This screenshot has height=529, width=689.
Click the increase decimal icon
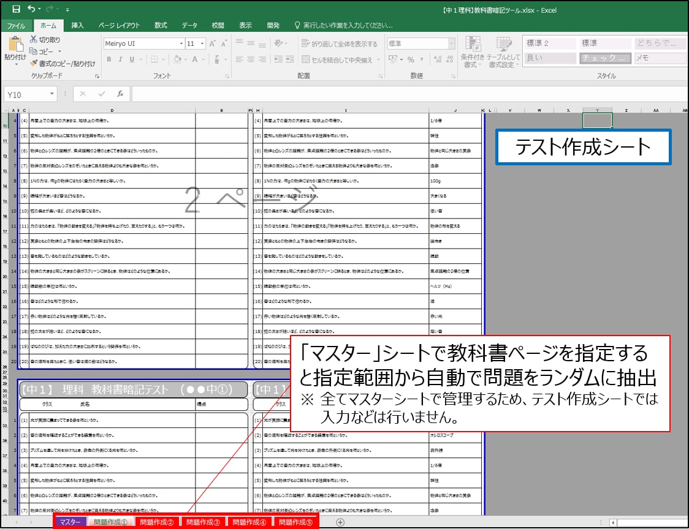pyautogui.click(x=438, y=59)
